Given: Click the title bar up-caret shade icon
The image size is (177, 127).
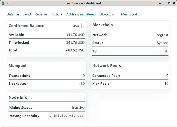Looking at the screenshot, I should click(x=160, y=3).
